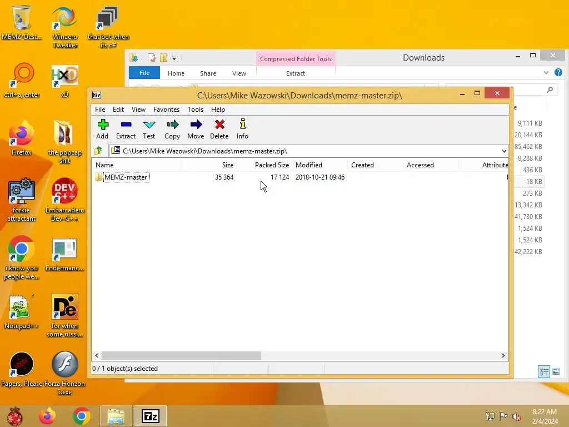Image resolution: width=569 pixels, height=427 pixels.
Task: Sort by Packed Size column header
Action: (264, 165)
